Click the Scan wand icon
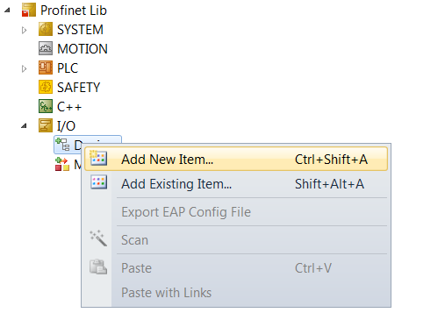 (98, 238)
